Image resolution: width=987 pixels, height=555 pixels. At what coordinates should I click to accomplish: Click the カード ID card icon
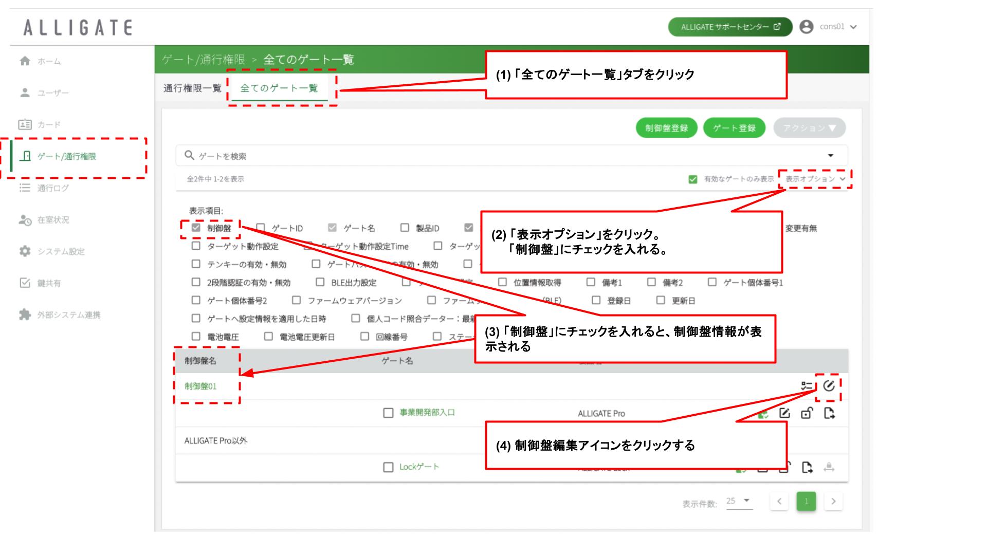[25, 124]
